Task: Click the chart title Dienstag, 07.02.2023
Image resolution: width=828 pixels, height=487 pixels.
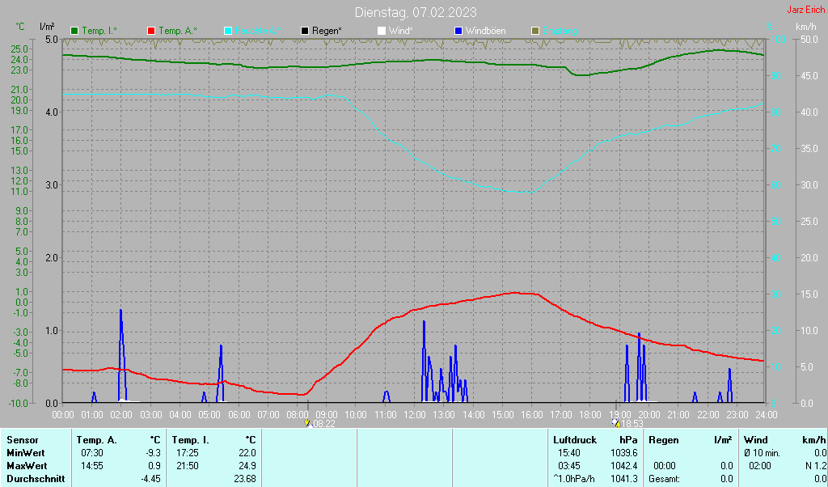Action: tap(416, 12)
